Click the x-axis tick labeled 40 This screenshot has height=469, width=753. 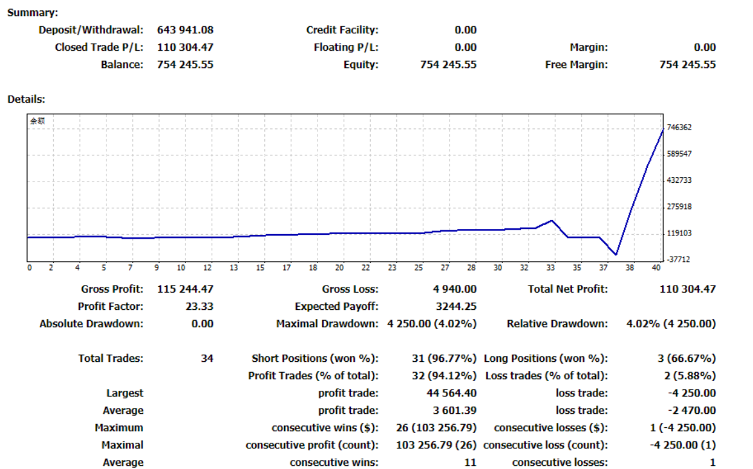(x=655, y=268)
